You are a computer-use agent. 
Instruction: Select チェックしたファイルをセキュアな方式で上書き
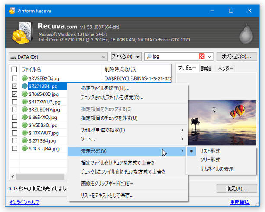(x=128, y=172)
